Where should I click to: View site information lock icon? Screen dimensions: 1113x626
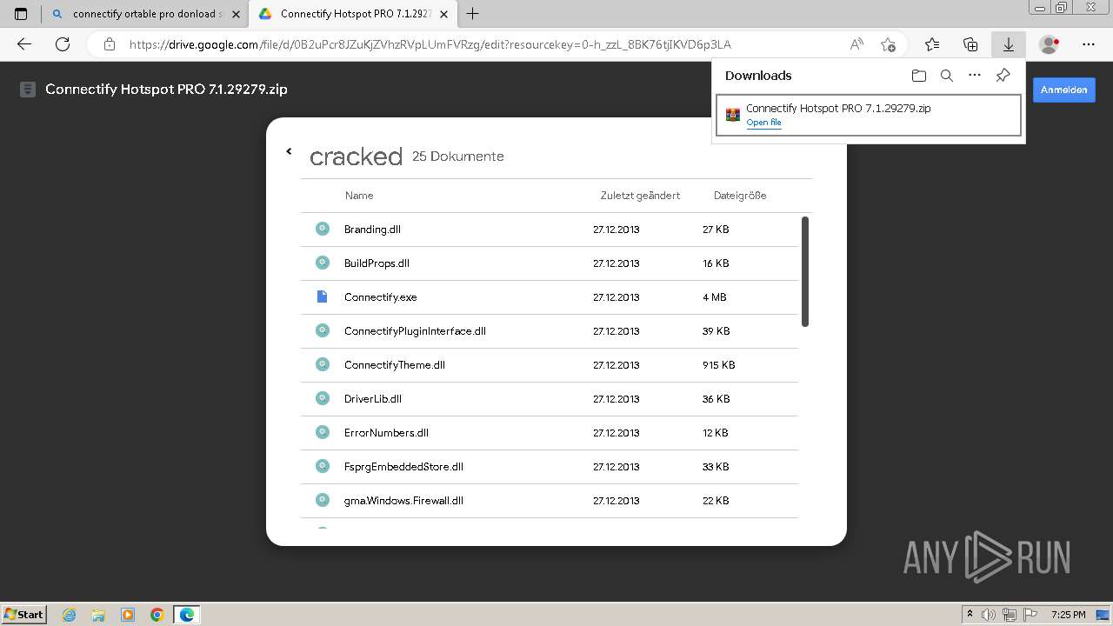(x=110, y=44)
